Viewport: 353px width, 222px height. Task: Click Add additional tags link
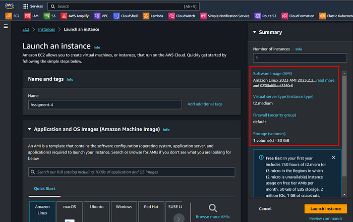tap(205, 104)
